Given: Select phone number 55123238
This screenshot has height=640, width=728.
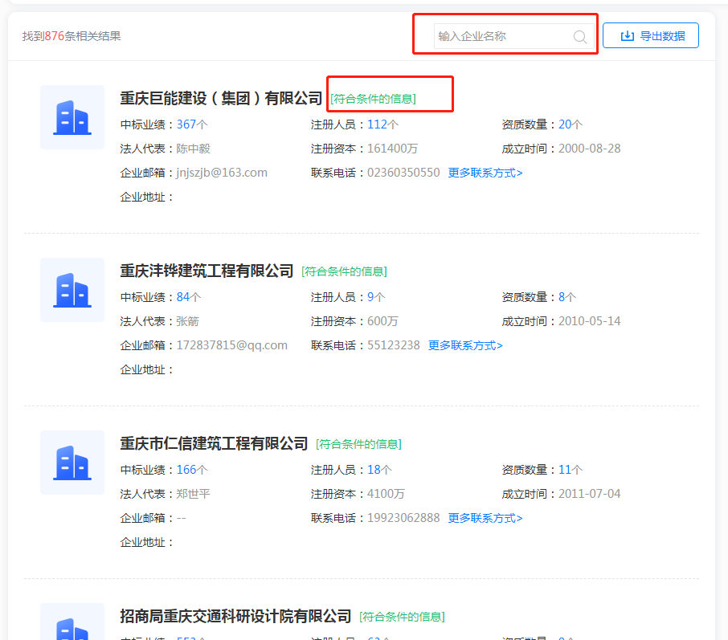Looking at the screenshot, I should 394,345.
